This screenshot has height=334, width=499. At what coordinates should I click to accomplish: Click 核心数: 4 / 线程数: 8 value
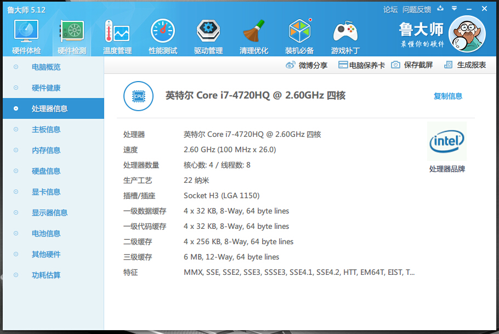pyautogui.click(x=217, y=165)
